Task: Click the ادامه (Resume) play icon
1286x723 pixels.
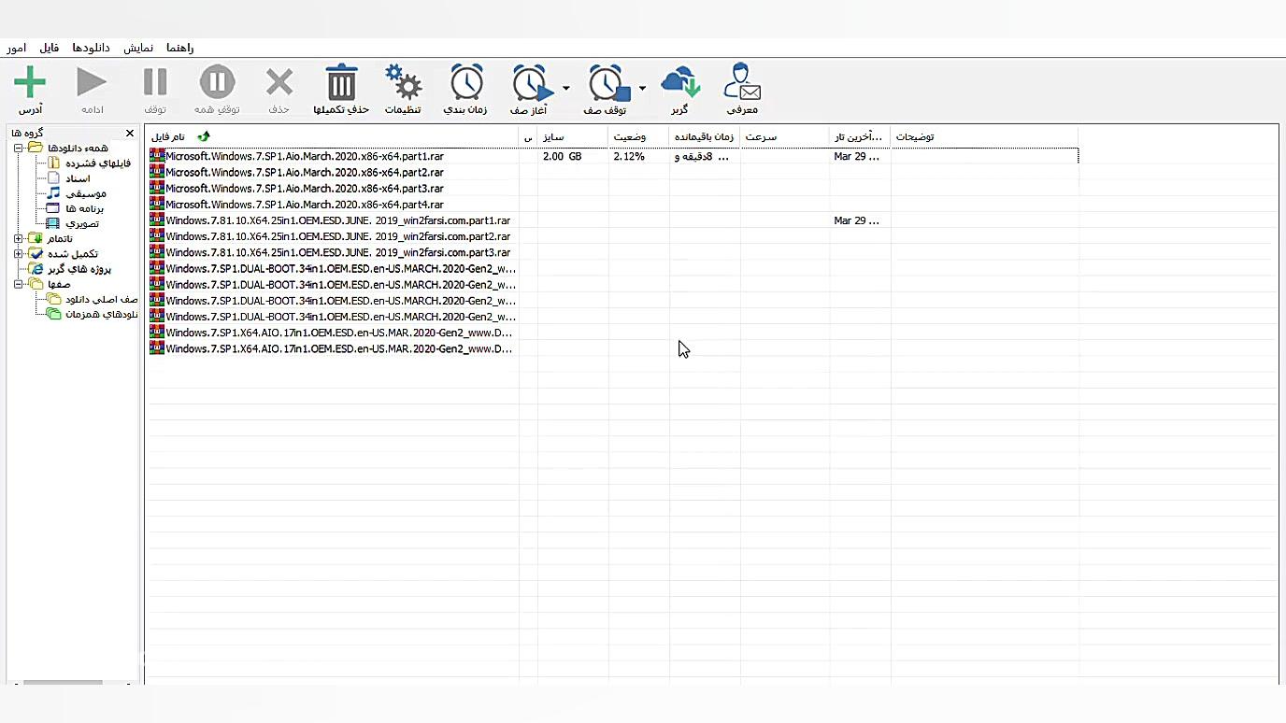Action: 92,82
